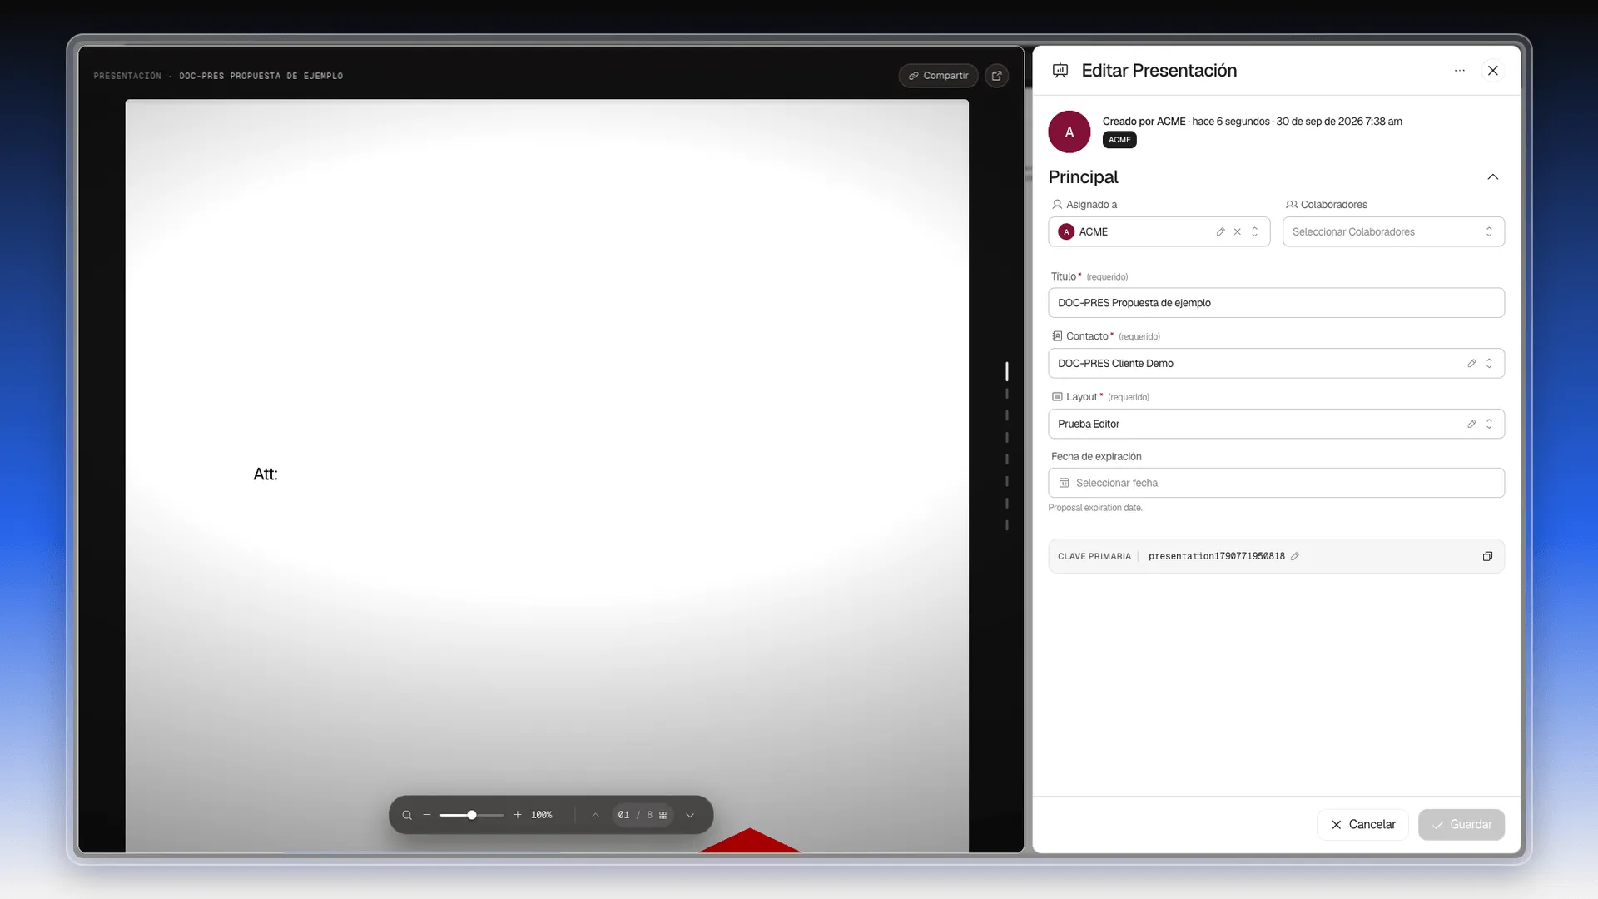
Task: Click the 01 / 8 page indicator
Action: point(643,815)
